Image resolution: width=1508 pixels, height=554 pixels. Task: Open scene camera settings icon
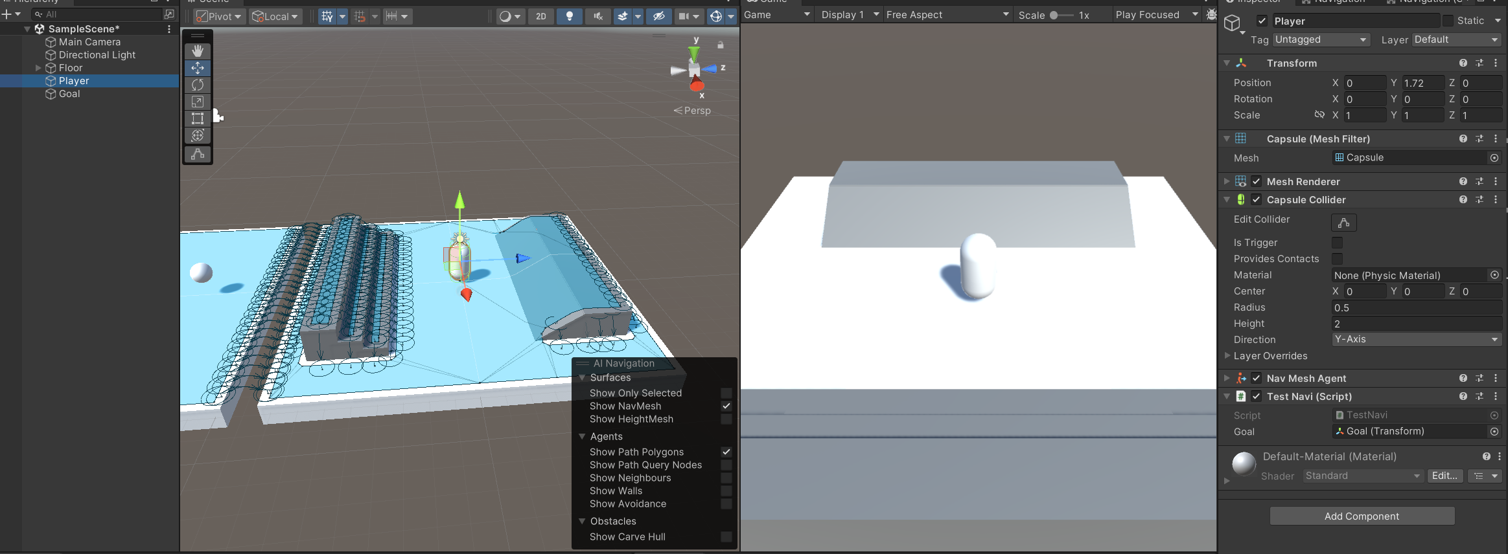click(x=684, y=16)
